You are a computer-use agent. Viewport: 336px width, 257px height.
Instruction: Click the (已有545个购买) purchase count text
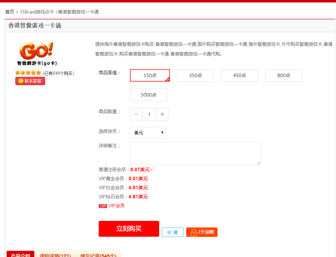click(58, 74)
